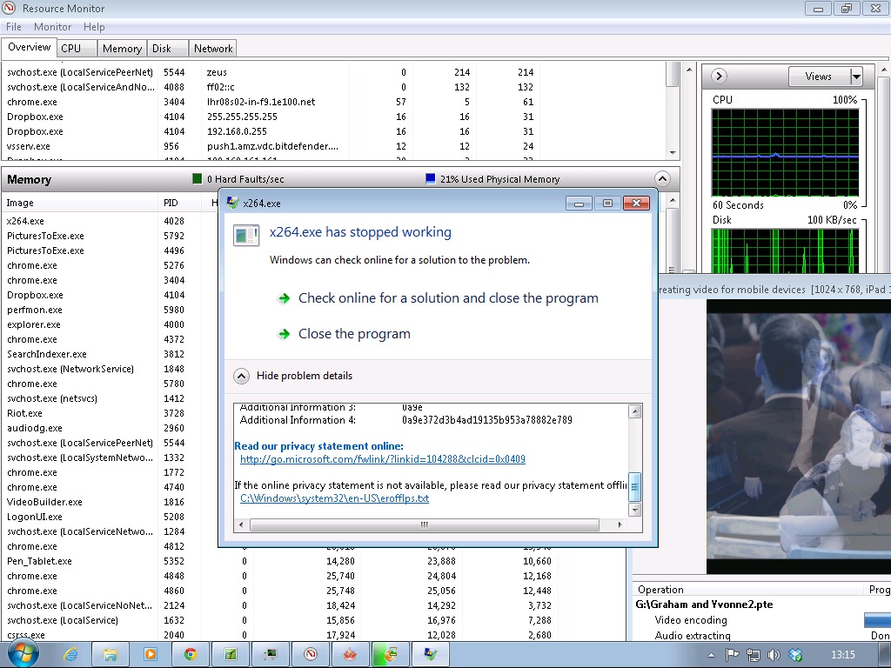
Task: Switch to the CPU tab
Action: [x=71, y=49]
